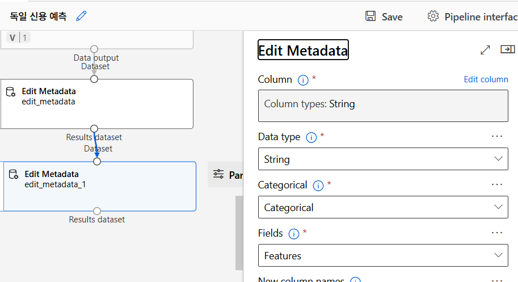
Task: Click the Save floppy disk icon
Action: pos(370,16)
